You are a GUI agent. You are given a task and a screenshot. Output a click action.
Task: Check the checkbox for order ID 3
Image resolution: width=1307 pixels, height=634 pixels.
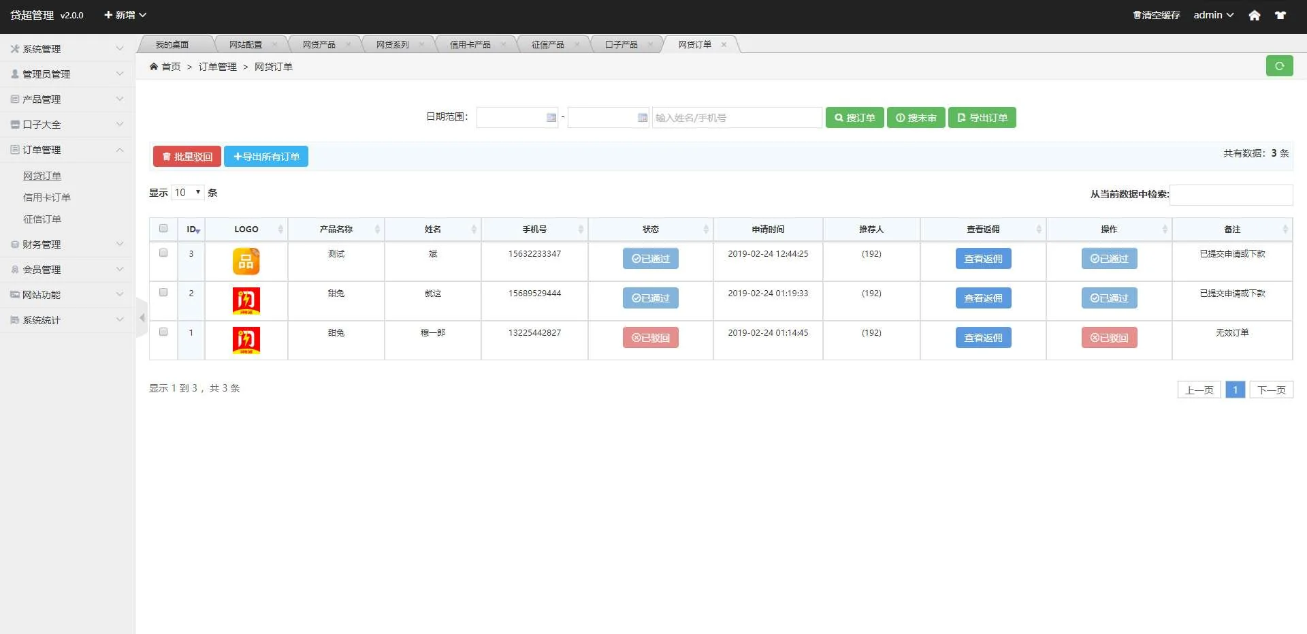click(163, 253)
